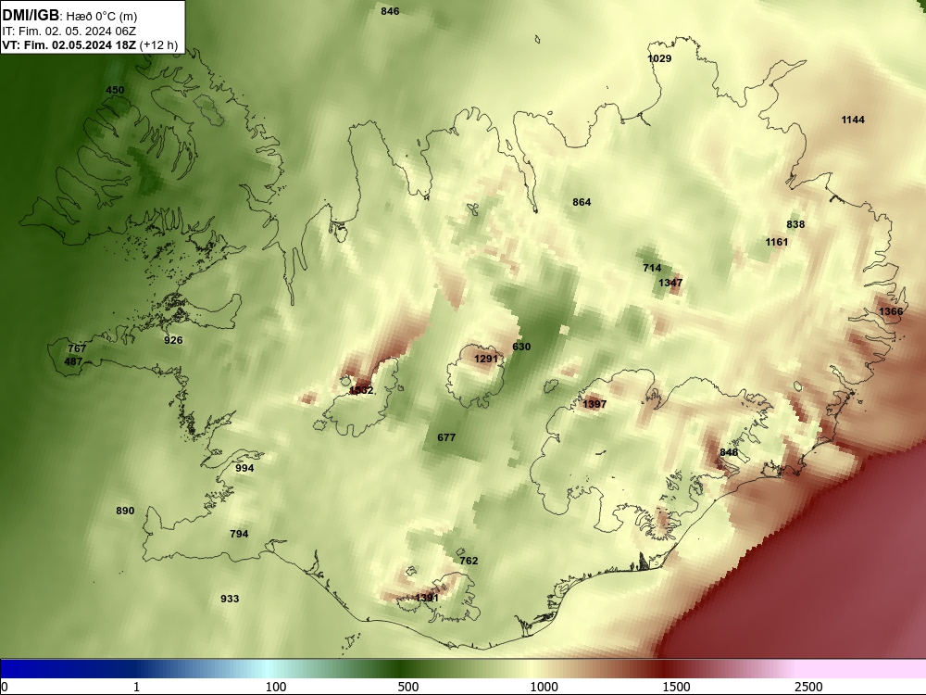Click the "1500" tick on the color scale

tap(676, 687)
